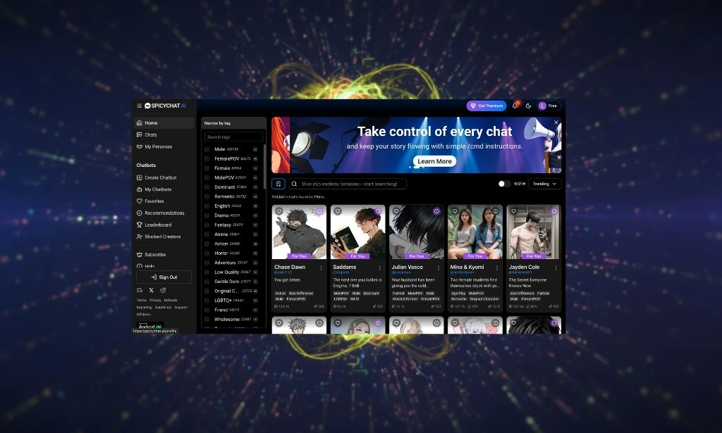This screenshot has height=433, width=722.
Task: Toggle the filter panel button beside search
Action: point(279,184)
